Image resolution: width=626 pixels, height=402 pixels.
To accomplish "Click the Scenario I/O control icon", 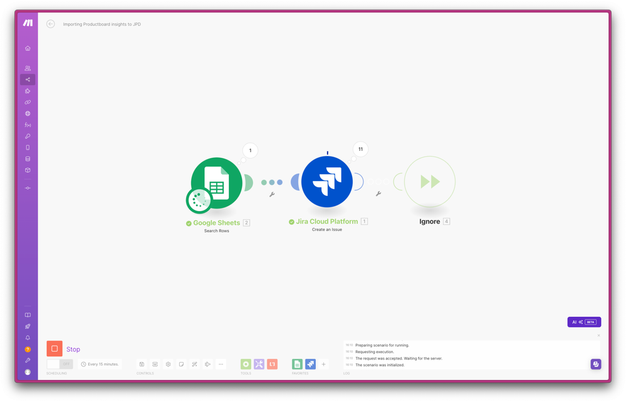I will 155,364.
